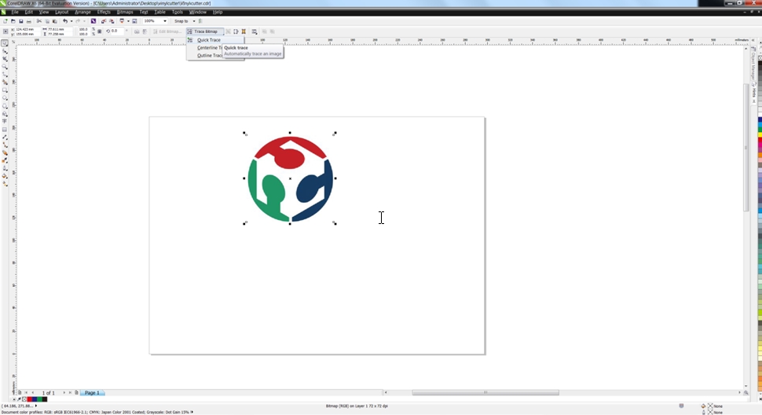Open the Layout menu
The image size is (762, 415).
(62, 12)
